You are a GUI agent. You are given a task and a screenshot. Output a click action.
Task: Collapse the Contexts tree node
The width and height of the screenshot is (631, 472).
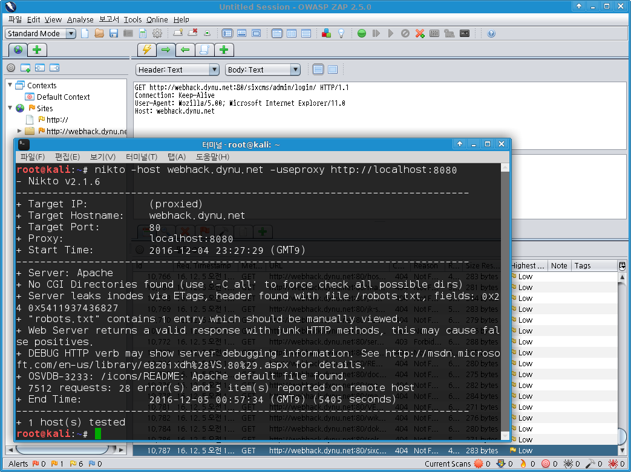tap(10, 85)
